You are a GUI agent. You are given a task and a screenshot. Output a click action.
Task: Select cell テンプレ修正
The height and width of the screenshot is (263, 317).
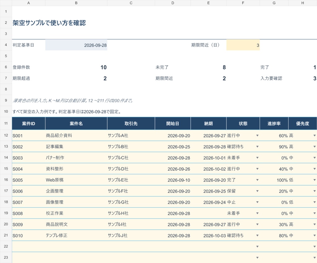coord(76,235)
